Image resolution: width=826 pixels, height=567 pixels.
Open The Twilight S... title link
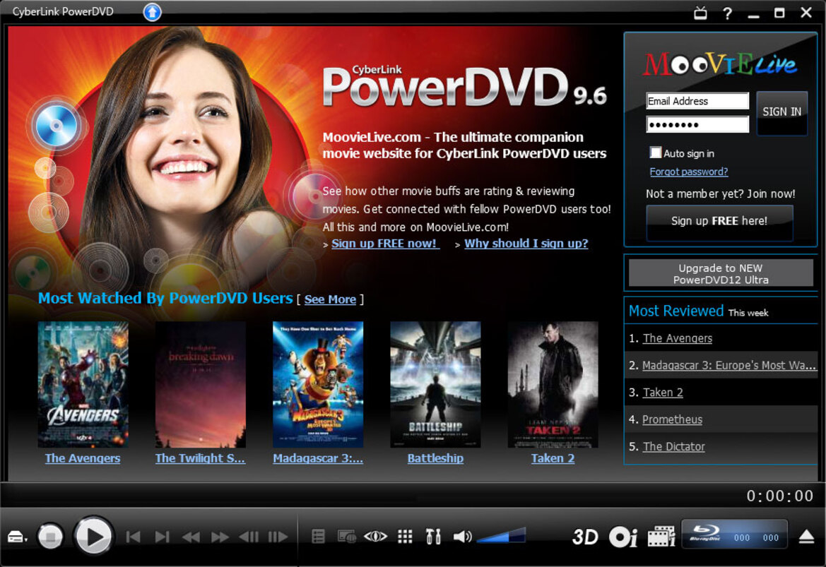[x=200, y=458]
